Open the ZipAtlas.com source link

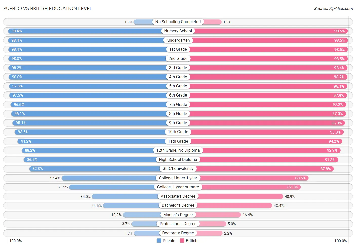tap(333, 9)
